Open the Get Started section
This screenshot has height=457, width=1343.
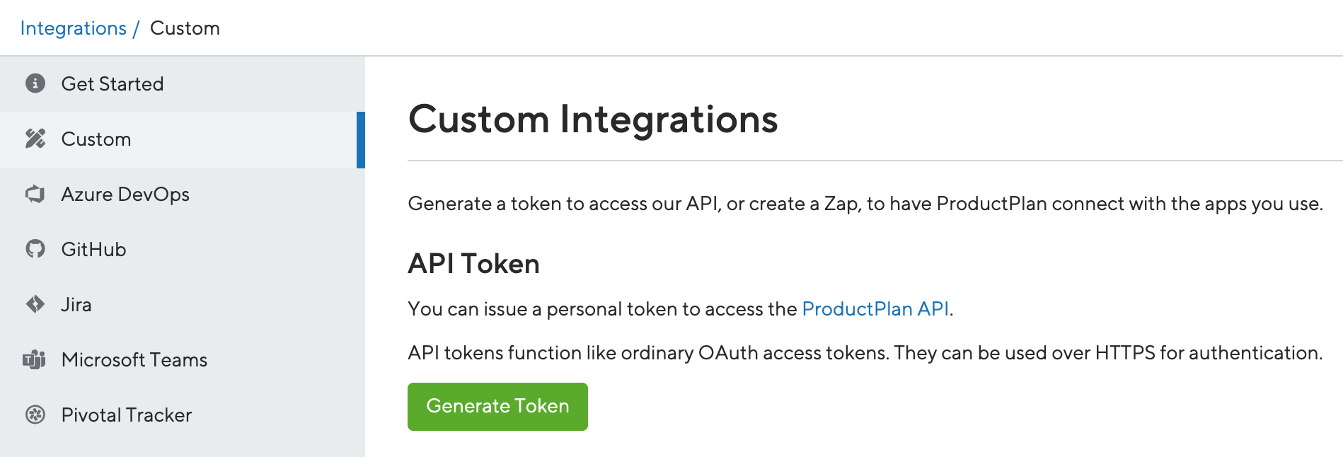113,83
